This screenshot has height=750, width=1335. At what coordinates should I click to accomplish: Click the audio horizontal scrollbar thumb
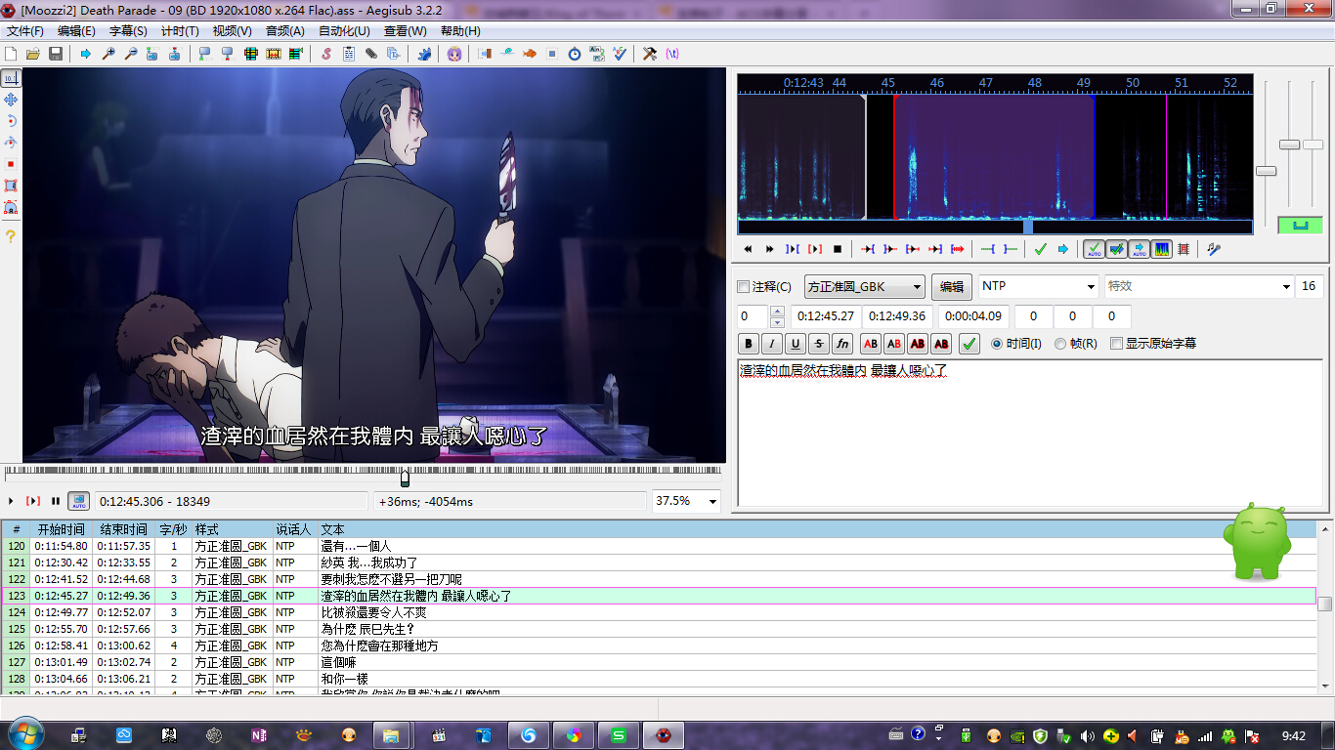1028,227
